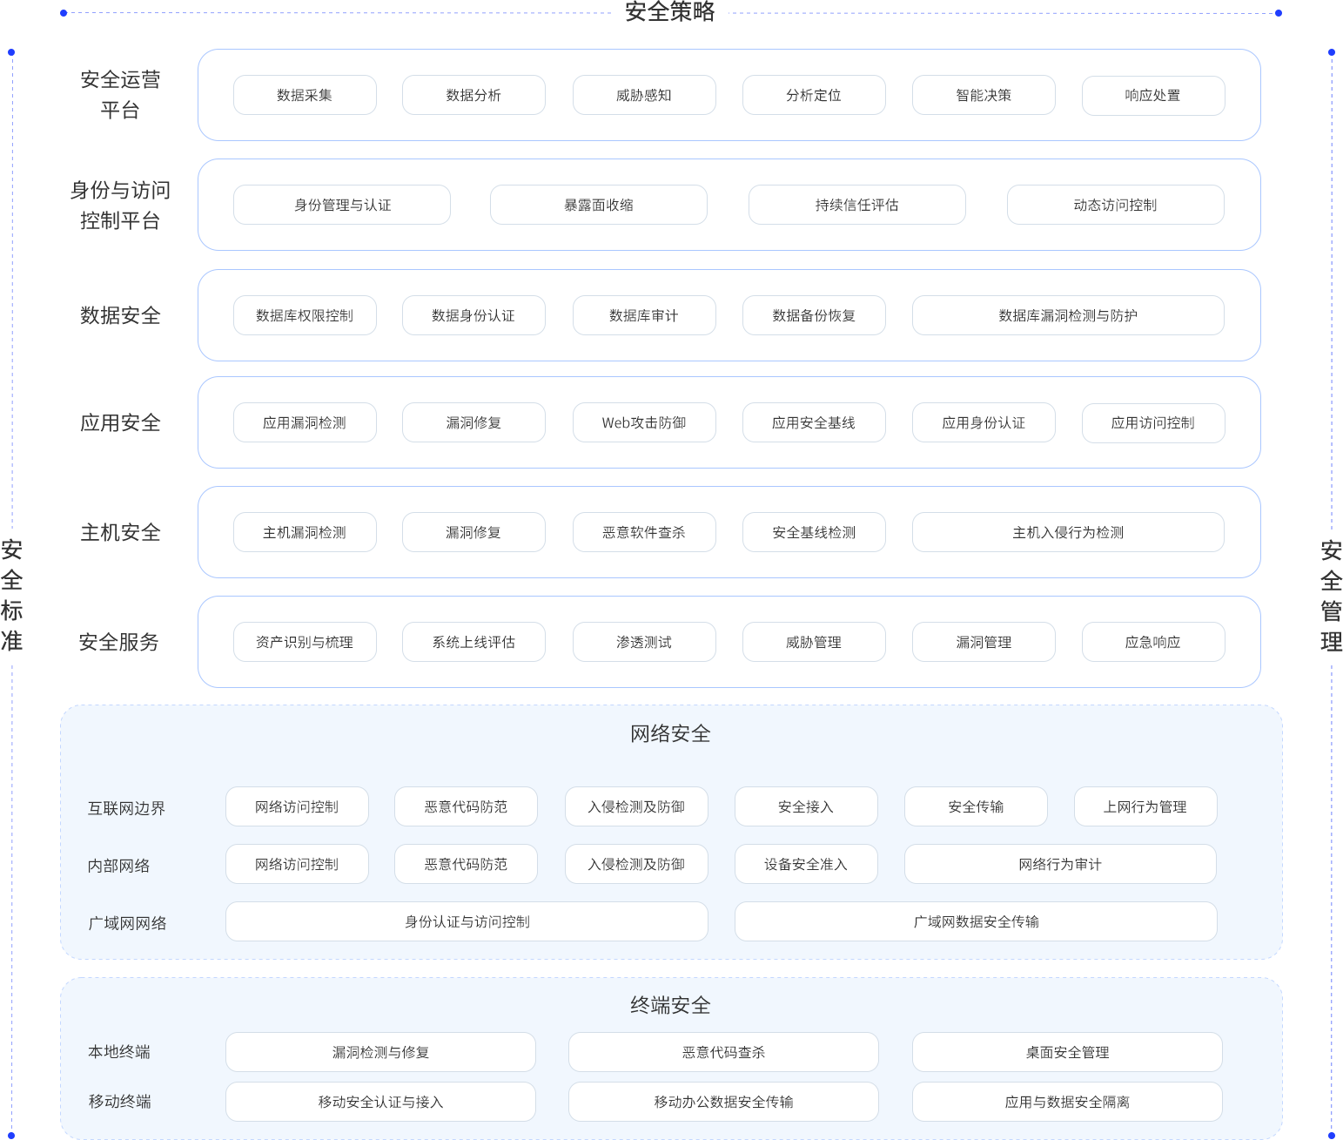Choose 动态访问控制 pill
The height and width of the screenshot is (1140, 1343).
coord(1116,205)
